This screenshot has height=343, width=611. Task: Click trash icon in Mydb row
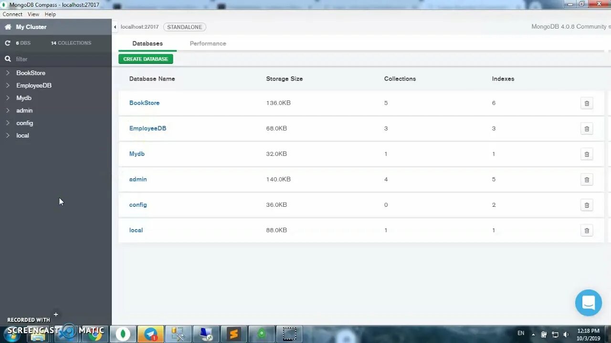point(587,154)
